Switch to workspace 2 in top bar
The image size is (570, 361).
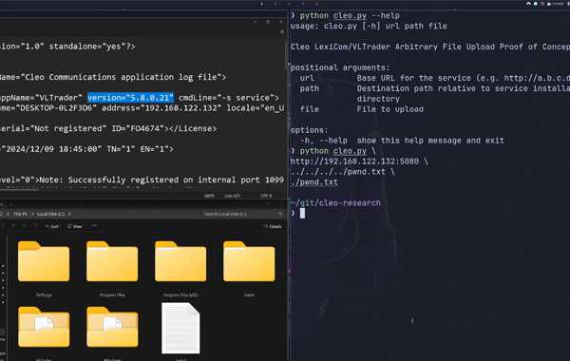click(275, 4)
